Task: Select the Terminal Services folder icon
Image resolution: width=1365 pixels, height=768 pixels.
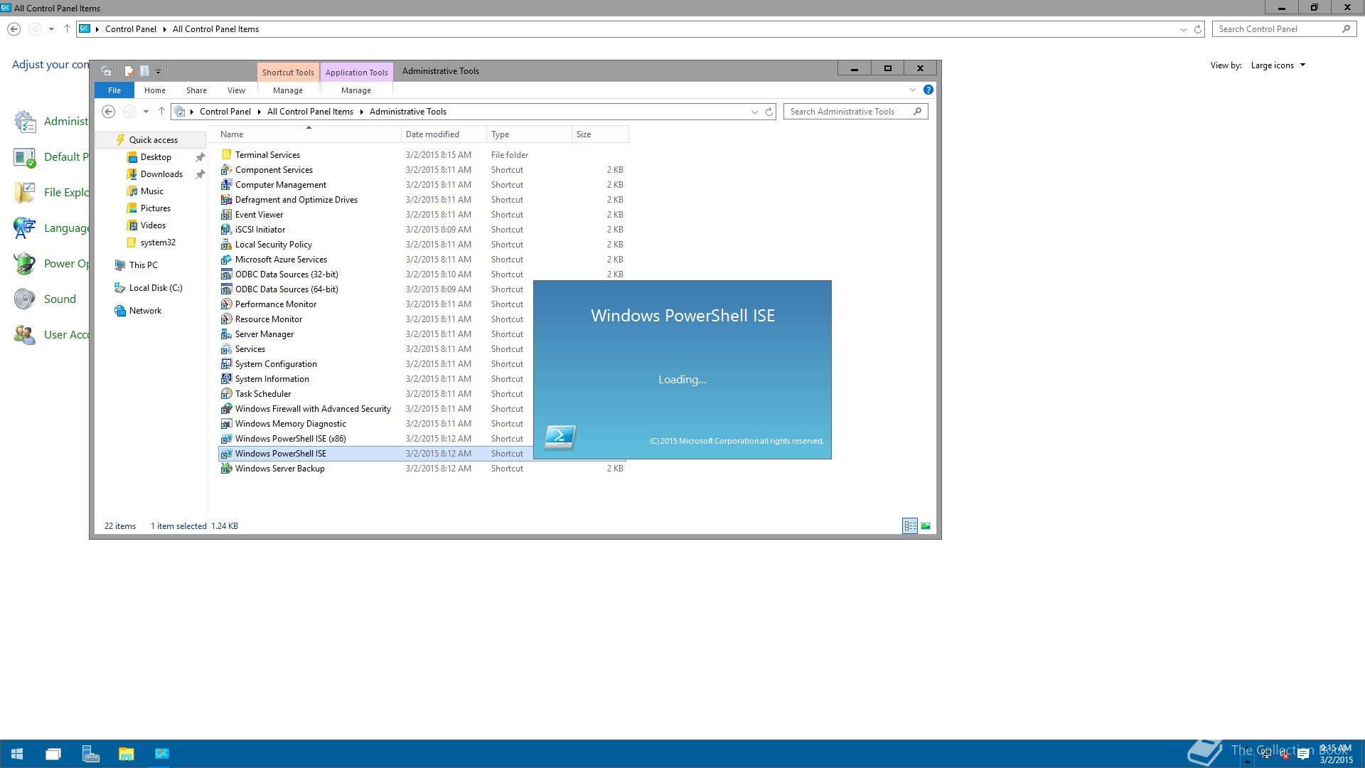Action: pyautogui.click(x=226, y=155)
